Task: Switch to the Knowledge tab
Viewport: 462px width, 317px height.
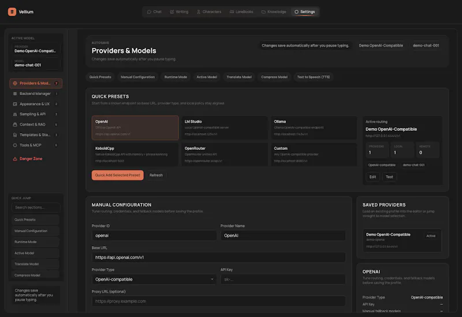Action: (x=274, y=12)
